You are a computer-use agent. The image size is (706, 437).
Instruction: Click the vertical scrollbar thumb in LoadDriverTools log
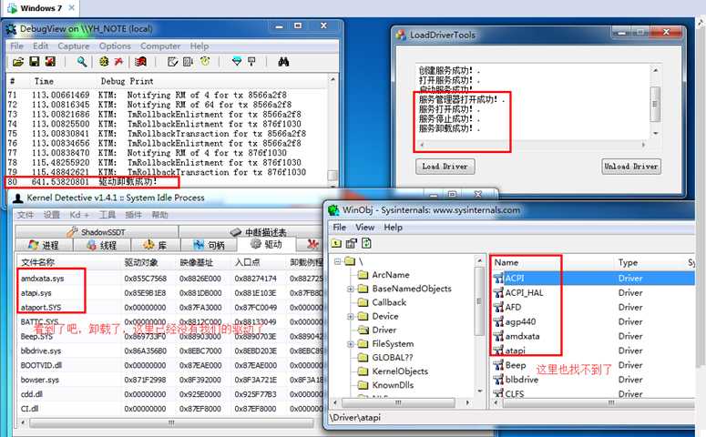655,104
